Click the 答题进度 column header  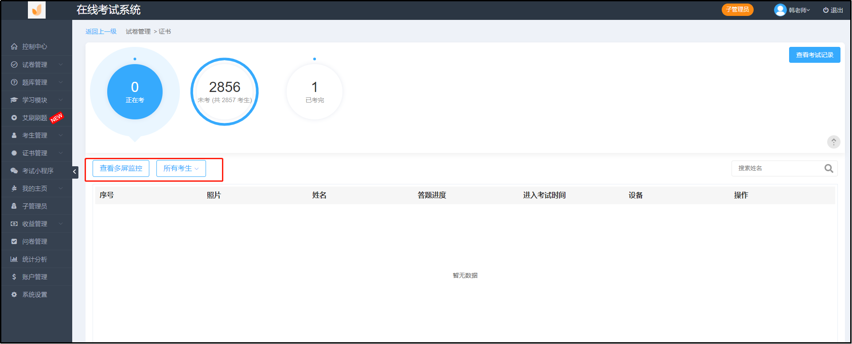click(x=432, y=195)
